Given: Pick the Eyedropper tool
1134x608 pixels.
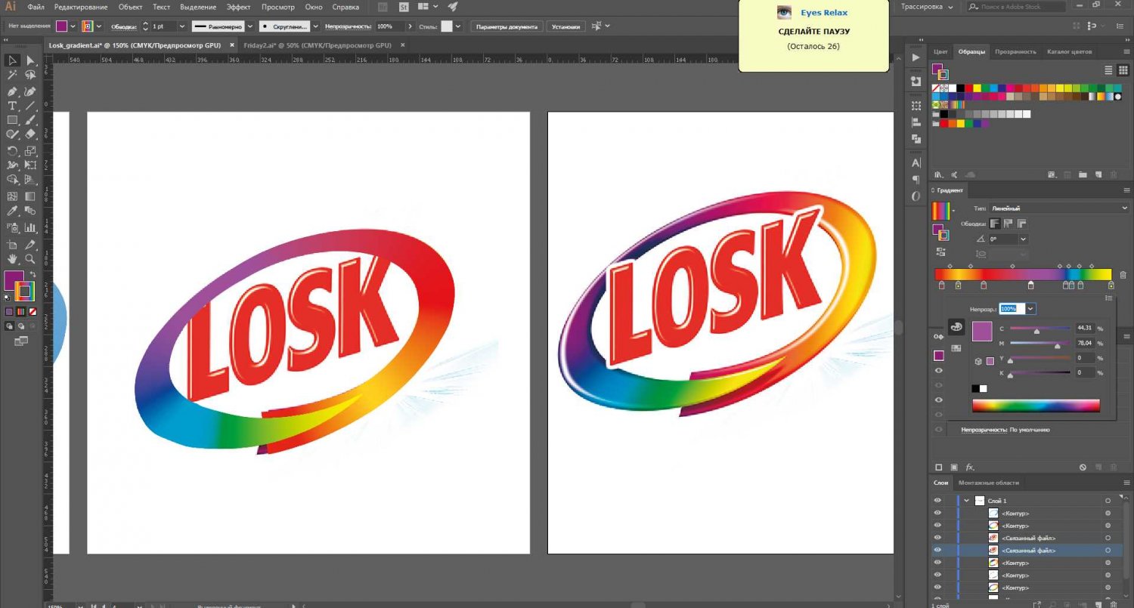Looking at the screenshot, I should pos(12,211).
